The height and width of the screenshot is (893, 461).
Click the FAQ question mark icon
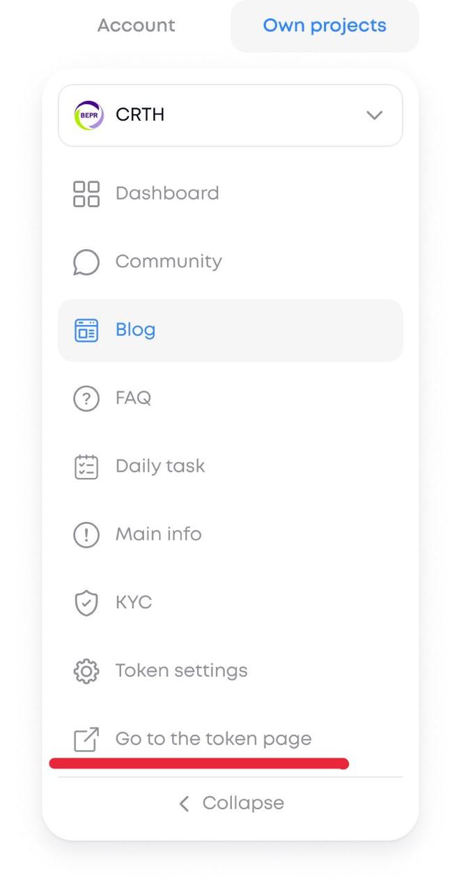click(86, 399)
